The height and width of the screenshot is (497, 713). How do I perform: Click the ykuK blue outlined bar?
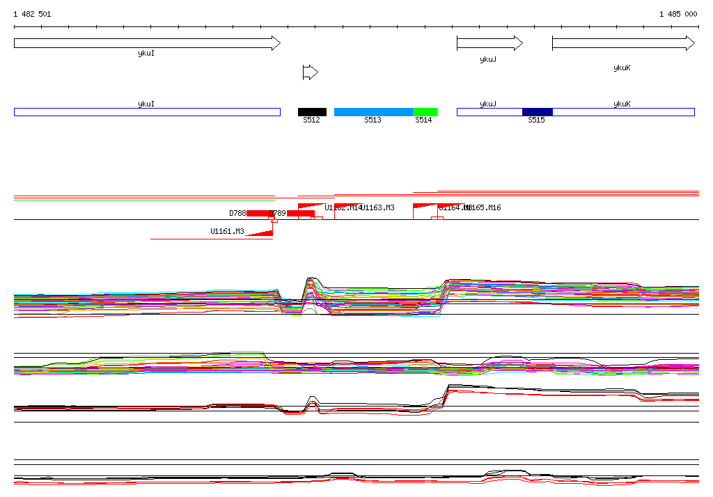(x=623, y=112)
